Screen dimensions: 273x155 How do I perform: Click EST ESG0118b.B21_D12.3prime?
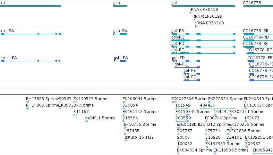coord(203,125)
